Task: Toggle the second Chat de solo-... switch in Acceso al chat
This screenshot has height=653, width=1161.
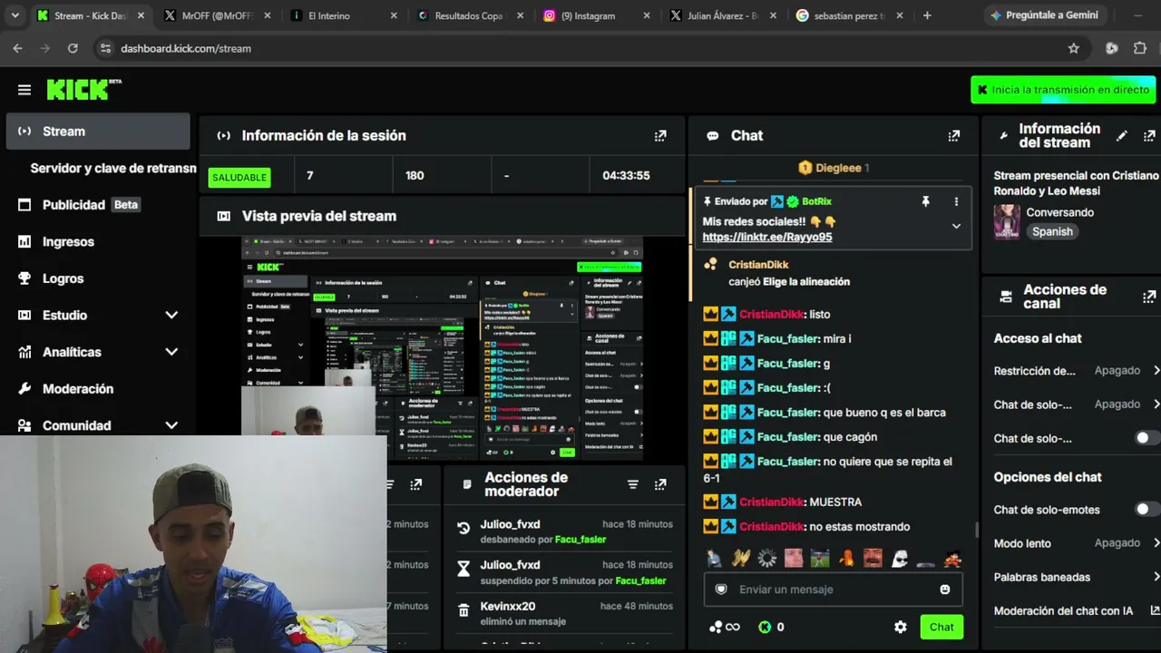Action: (x=1146, y=438)
